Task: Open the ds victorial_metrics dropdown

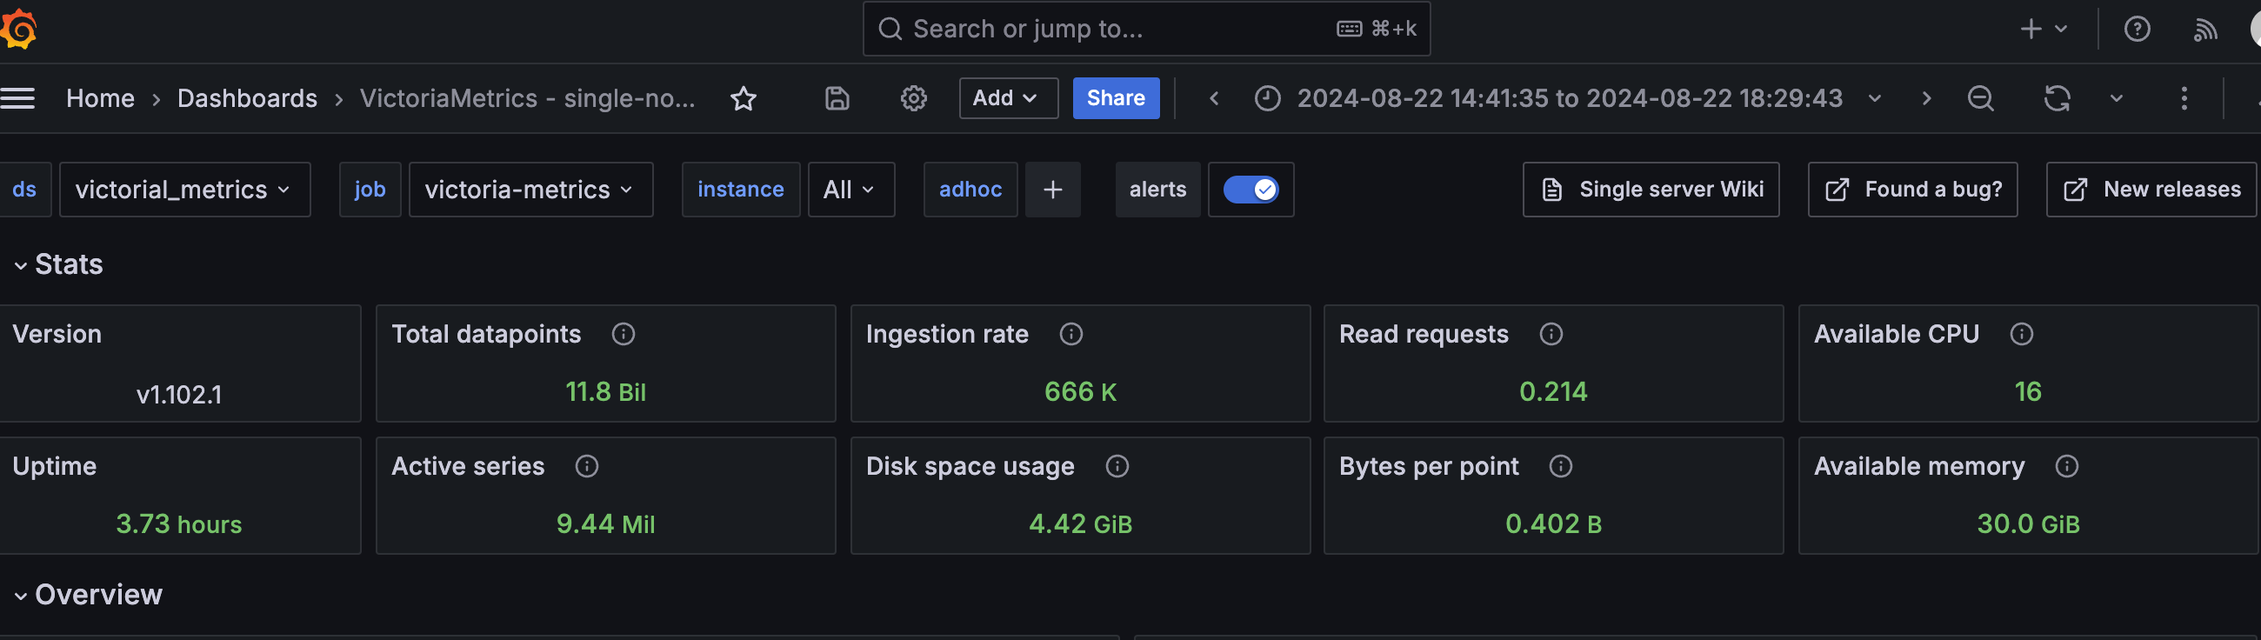Action: pyautogui.click(x=184, y=190)
